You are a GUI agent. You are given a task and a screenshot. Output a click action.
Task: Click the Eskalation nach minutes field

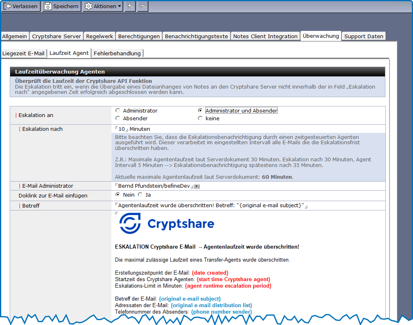coord(122,129)
